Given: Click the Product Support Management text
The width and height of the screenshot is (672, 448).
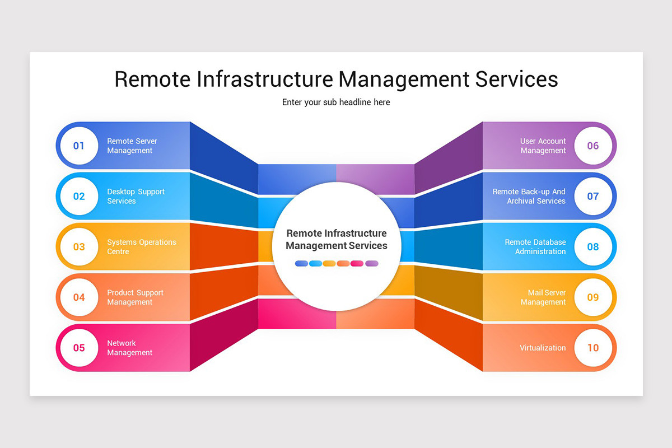Looking at the screenshot, I should coord(136,297).
